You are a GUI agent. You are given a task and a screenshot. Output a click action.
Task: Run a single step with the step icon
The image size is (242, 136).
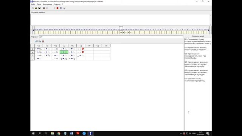(64, 8)
